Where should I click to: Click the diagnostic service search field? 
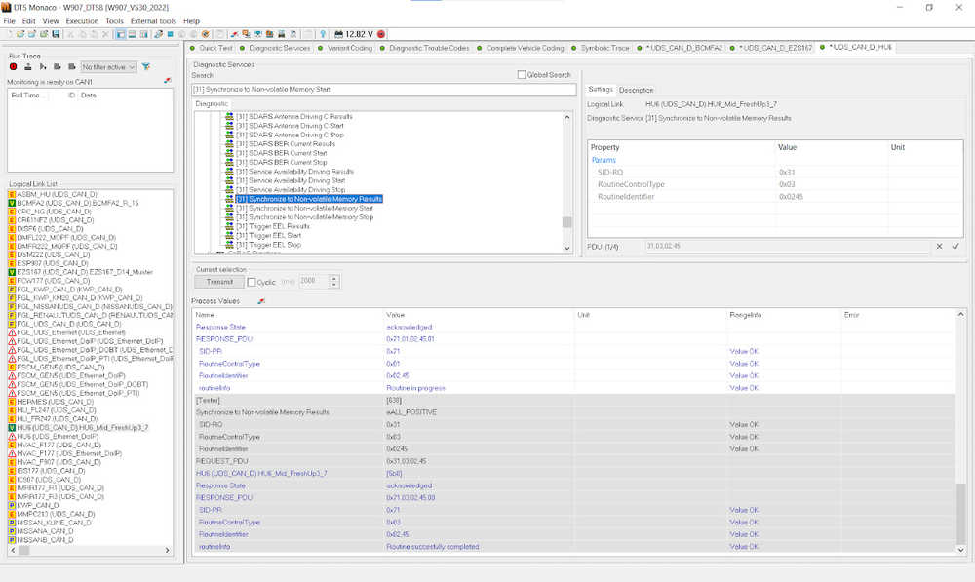[x=383, y=90]
